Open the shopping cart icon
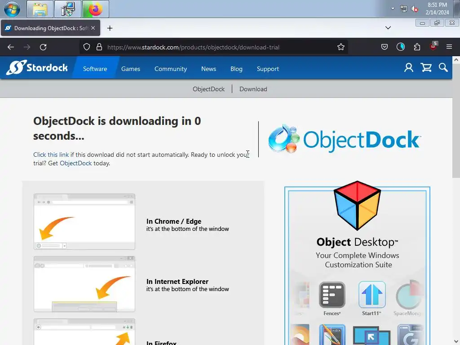460x345 pixels. point(426,68)
